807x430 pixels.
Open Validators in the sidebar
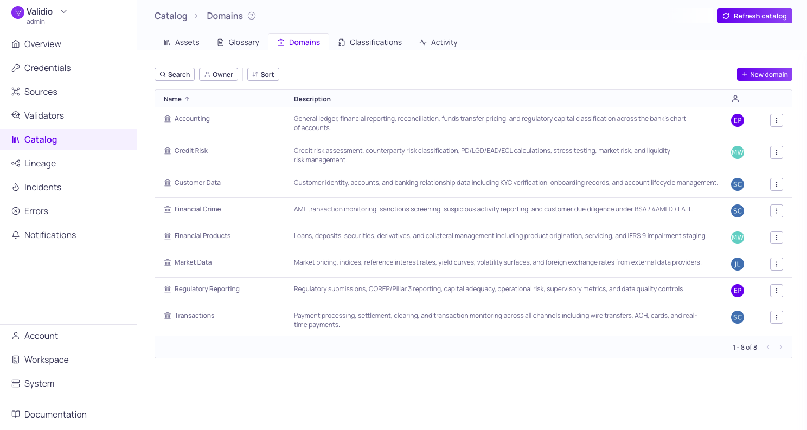coord(68,115)
